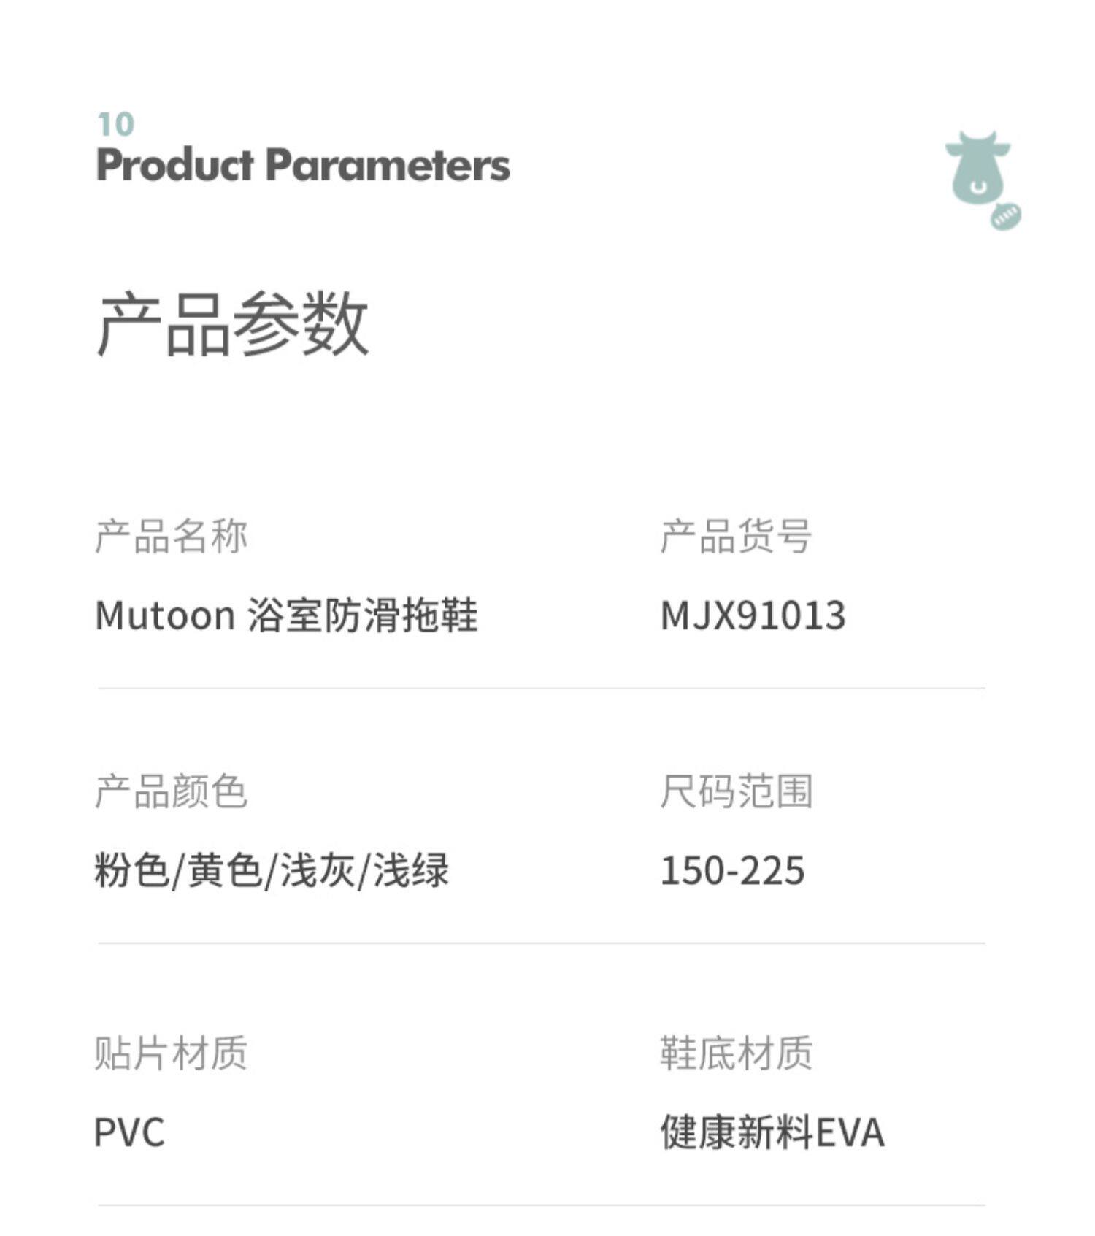Click the 贴片材质 field label
1095x1236 pixels.
tap(172, 1053)
